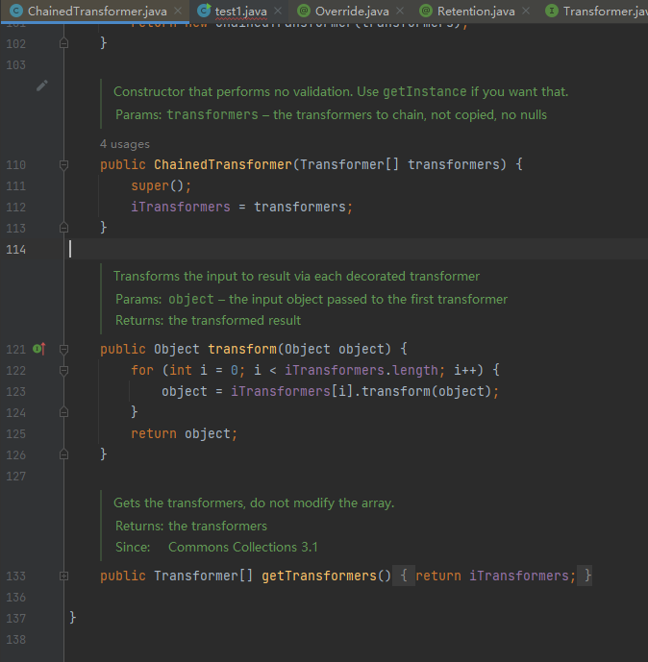Switch to the Override.java tab
Screen dimensions: 648x662
click(x=351, y=12)
